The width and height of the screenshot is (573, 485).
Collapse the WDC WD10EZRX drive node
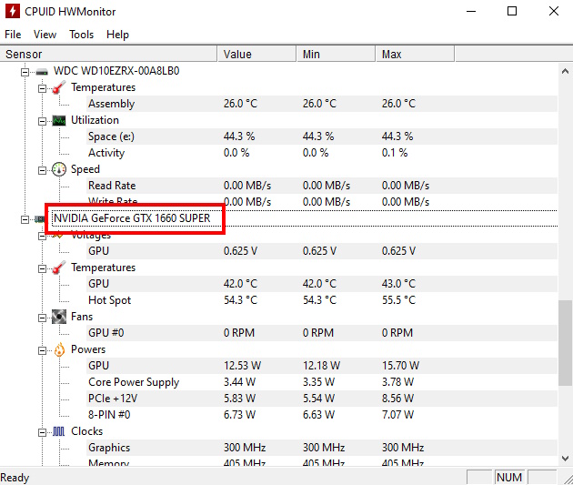pyautogui.click(x=25, y=72)
